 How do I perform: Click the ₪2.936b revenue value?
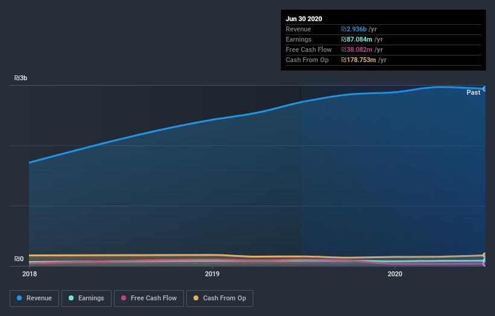[353, 29]
